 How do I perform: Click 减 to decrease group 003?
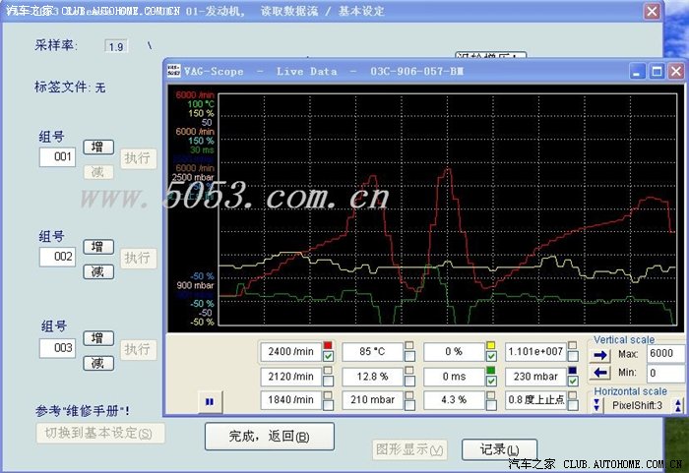pos(98,363)
